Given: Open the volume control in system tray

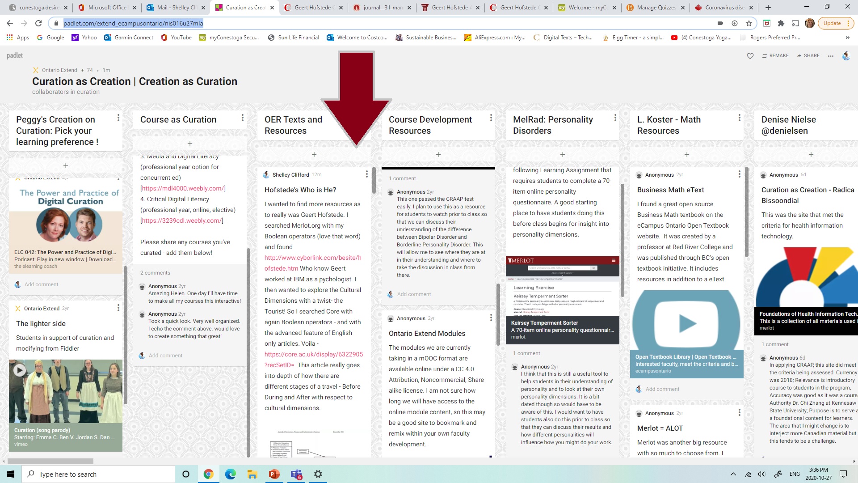Looking at the screenshot, I should pyautogui.click(x=761, y=474).
